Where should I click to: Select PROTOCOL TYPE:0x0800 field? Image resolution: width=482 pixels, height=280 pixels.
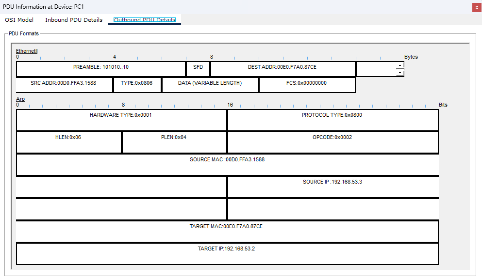[332, 120]
